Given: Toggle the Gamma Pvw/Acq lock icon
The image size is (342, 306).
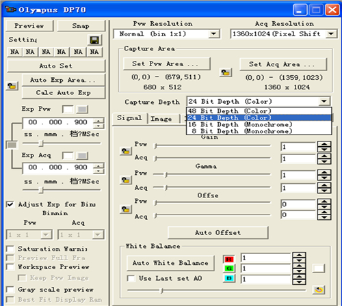Looking at the screenshot, I should pyautogui.click(x=126, y=180).
